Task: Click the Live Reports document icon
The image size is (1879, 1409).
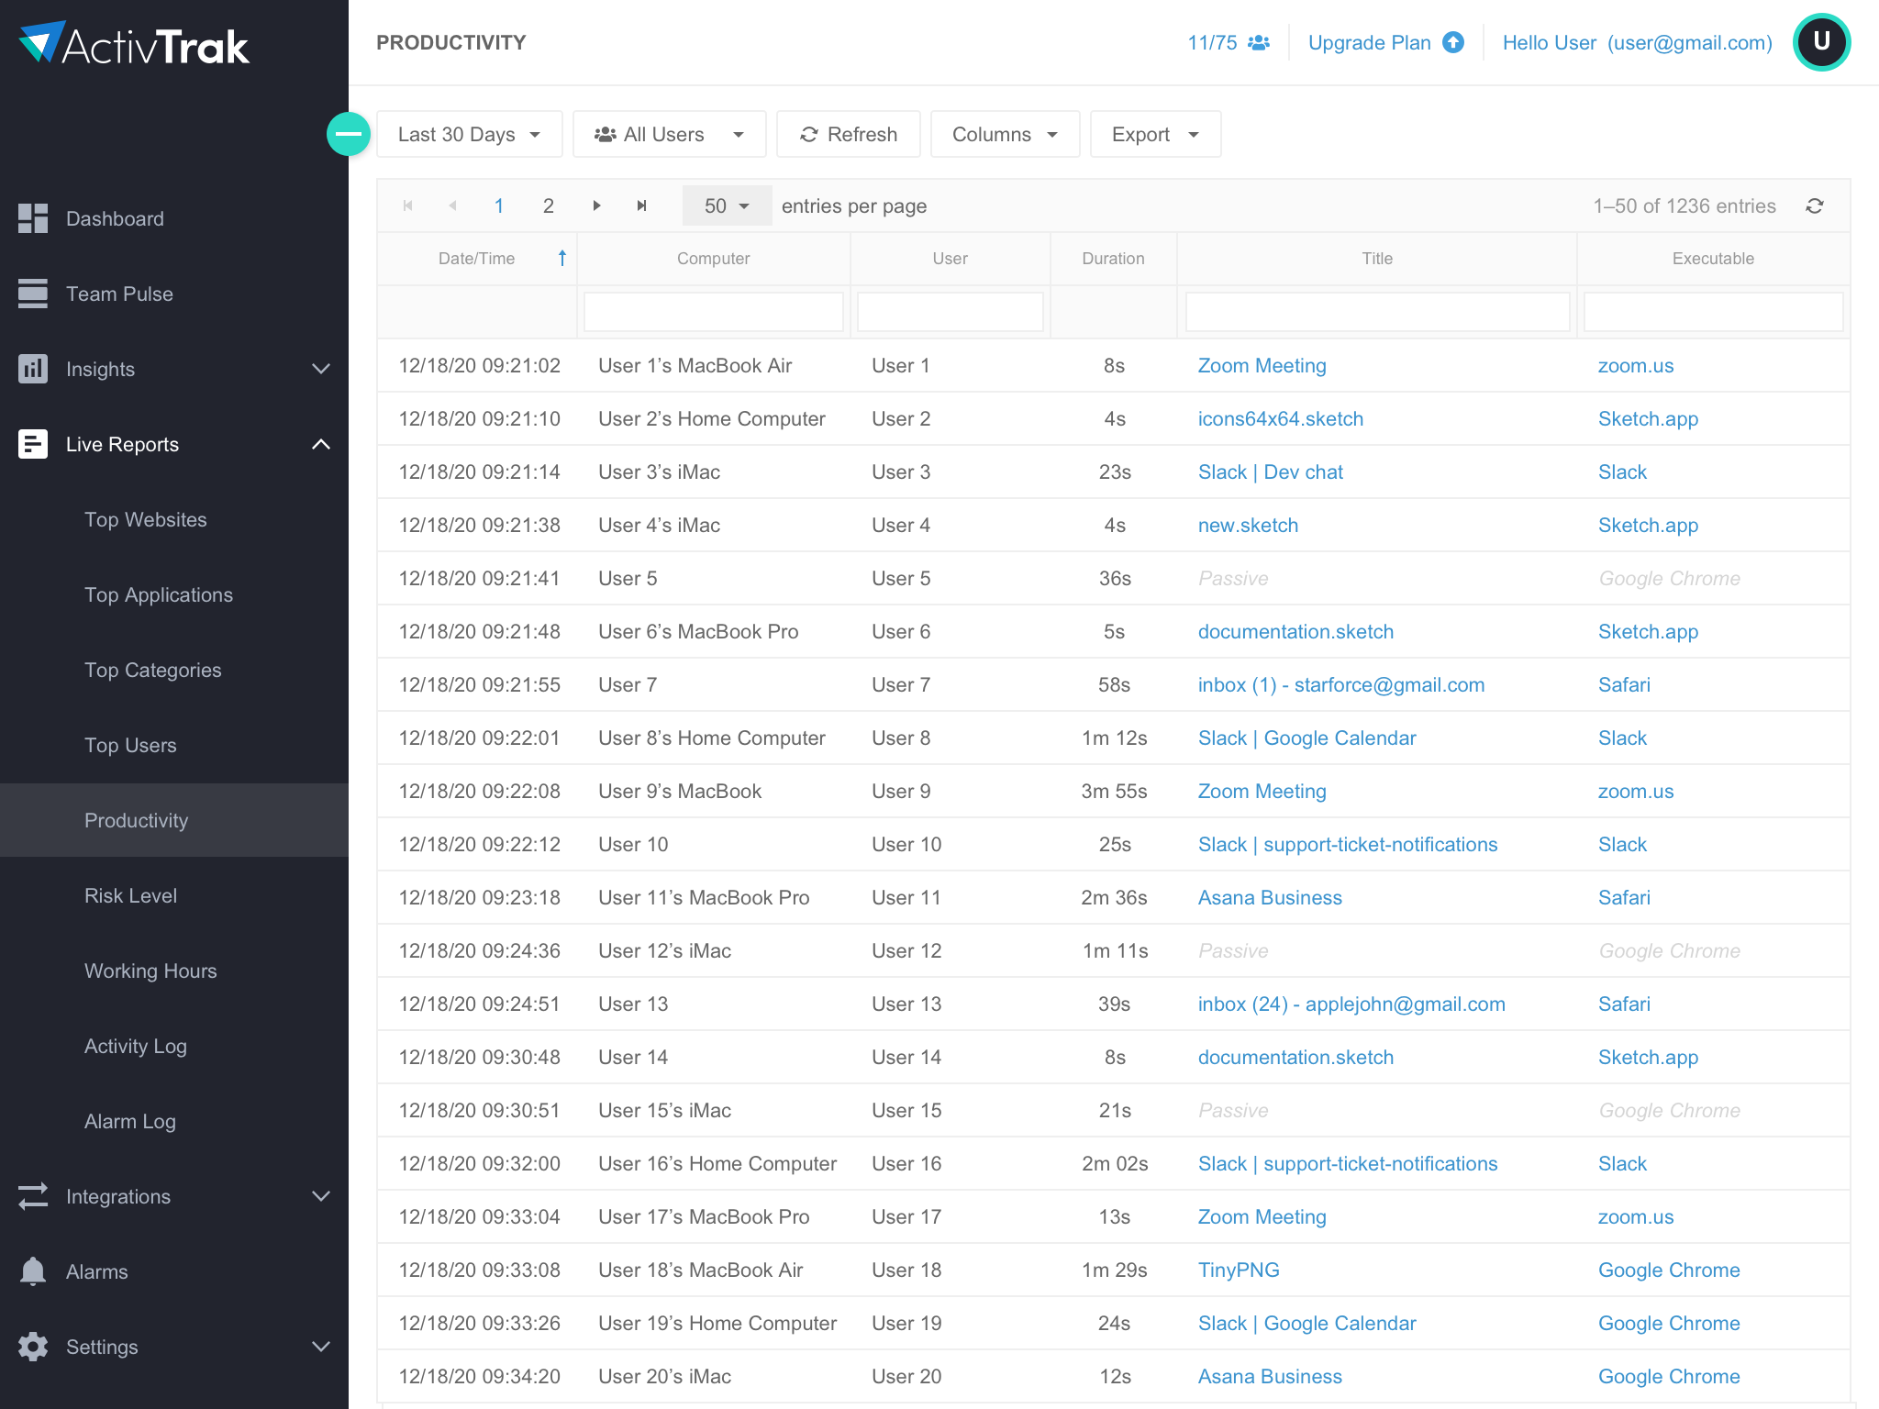Action: point(33,444)
